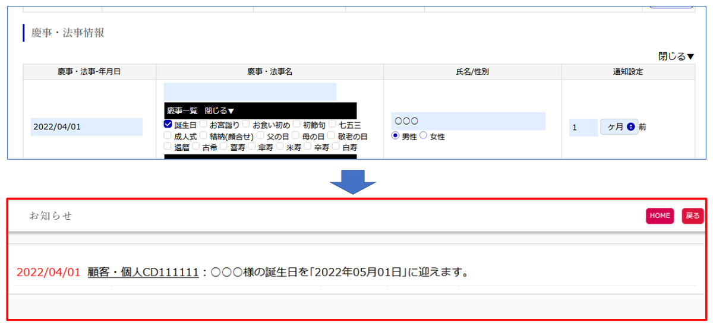Click the notification number field showing 1
This screenshot has width=713, height=326.
[x=583, y=127]
